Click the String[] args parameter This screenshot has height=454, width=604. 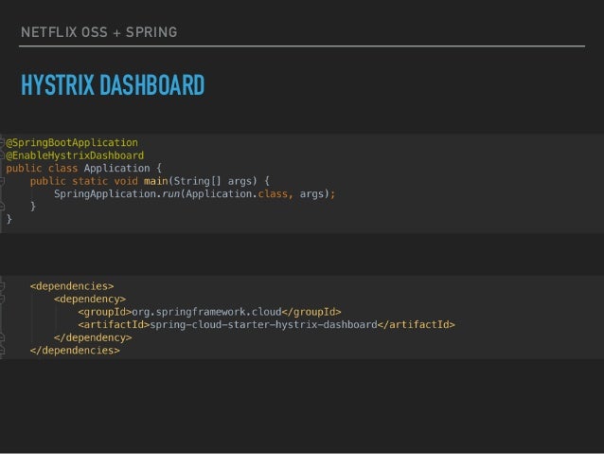[x=212, y=181]
